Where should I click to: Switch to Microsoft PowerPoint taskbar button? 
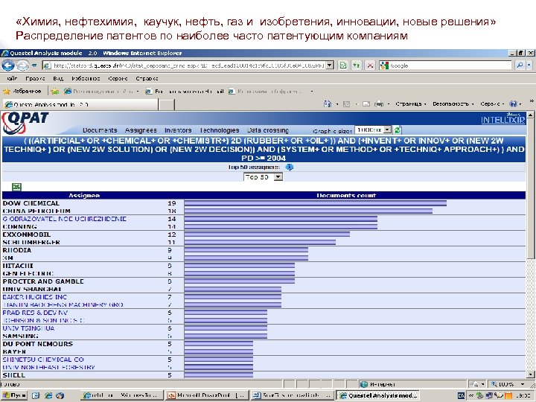(206, 395)
